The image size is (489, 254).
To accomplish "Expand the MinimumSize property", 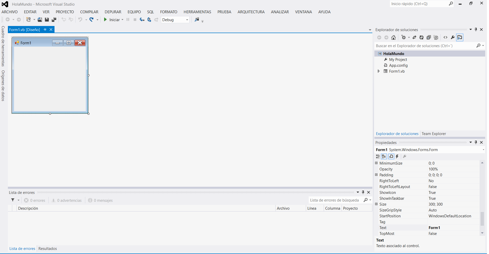I will coord(376,163).
